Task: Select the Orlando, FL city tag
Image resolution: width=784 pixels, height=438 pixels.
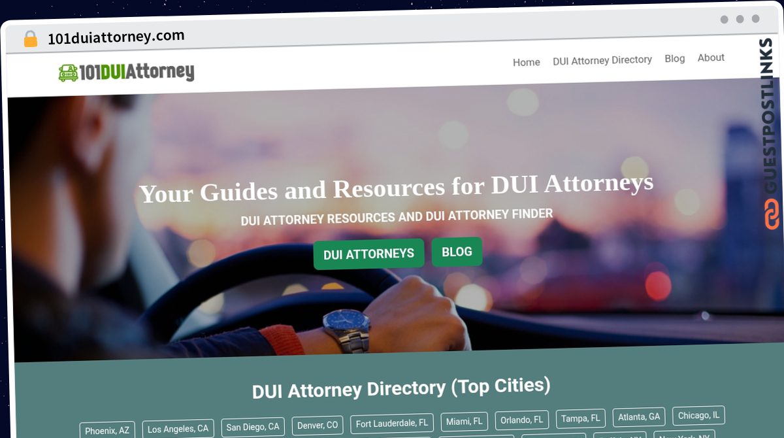Action: pos(521,420)
